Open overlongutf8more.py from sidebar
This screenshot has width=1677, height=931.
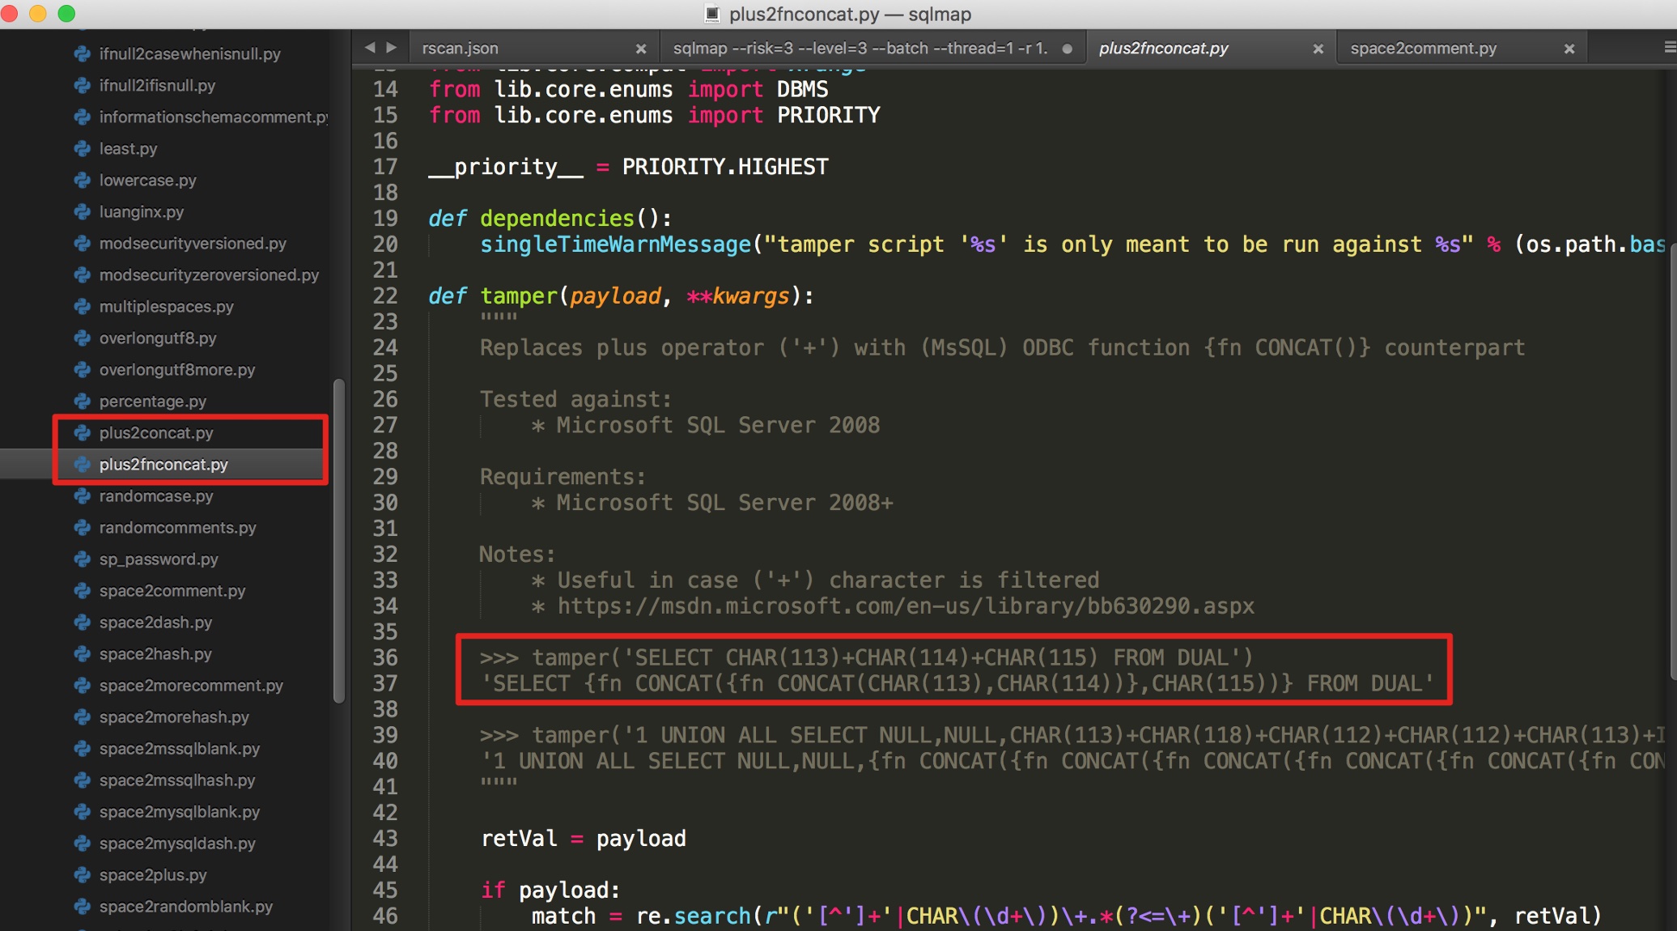pos(176,370)
